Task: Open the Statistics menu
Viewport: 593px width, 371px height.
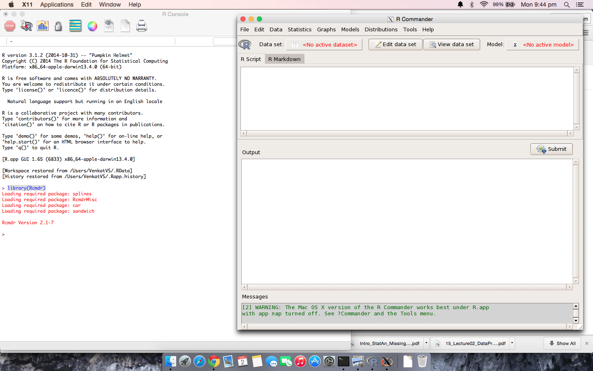Action: 299,30
